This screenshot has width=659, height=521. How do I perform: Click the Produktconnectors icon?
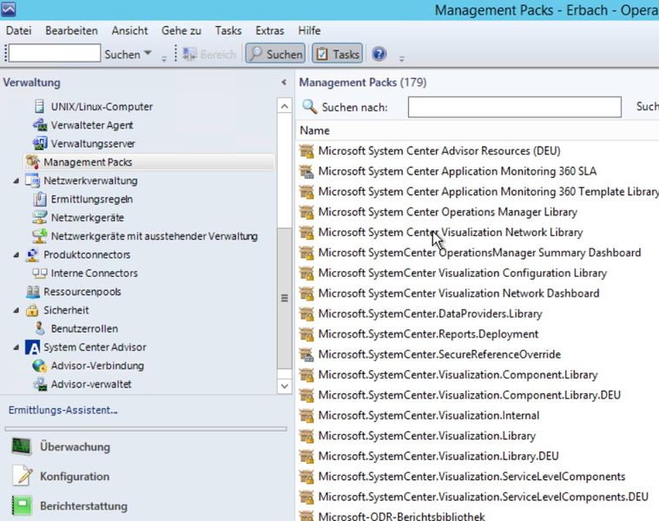(32, 254)
